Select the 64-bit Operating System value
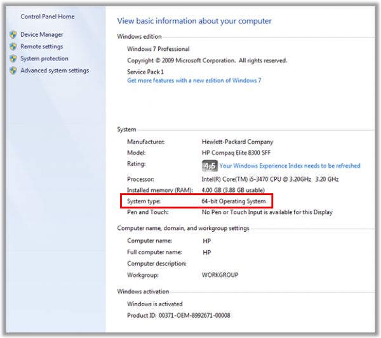The width and height of the screenshot is (381, 338). coord(234,201)
